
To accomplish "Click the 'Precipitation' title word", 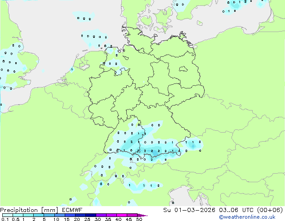I will click(x=19, y=210).
